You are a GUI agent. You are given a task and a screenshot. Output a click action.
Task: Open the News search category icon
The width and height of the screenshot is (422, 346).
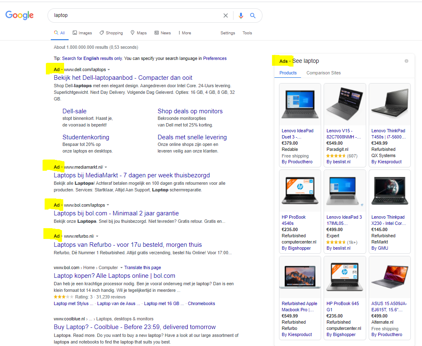pyautogui.click(x=156, y=33)
